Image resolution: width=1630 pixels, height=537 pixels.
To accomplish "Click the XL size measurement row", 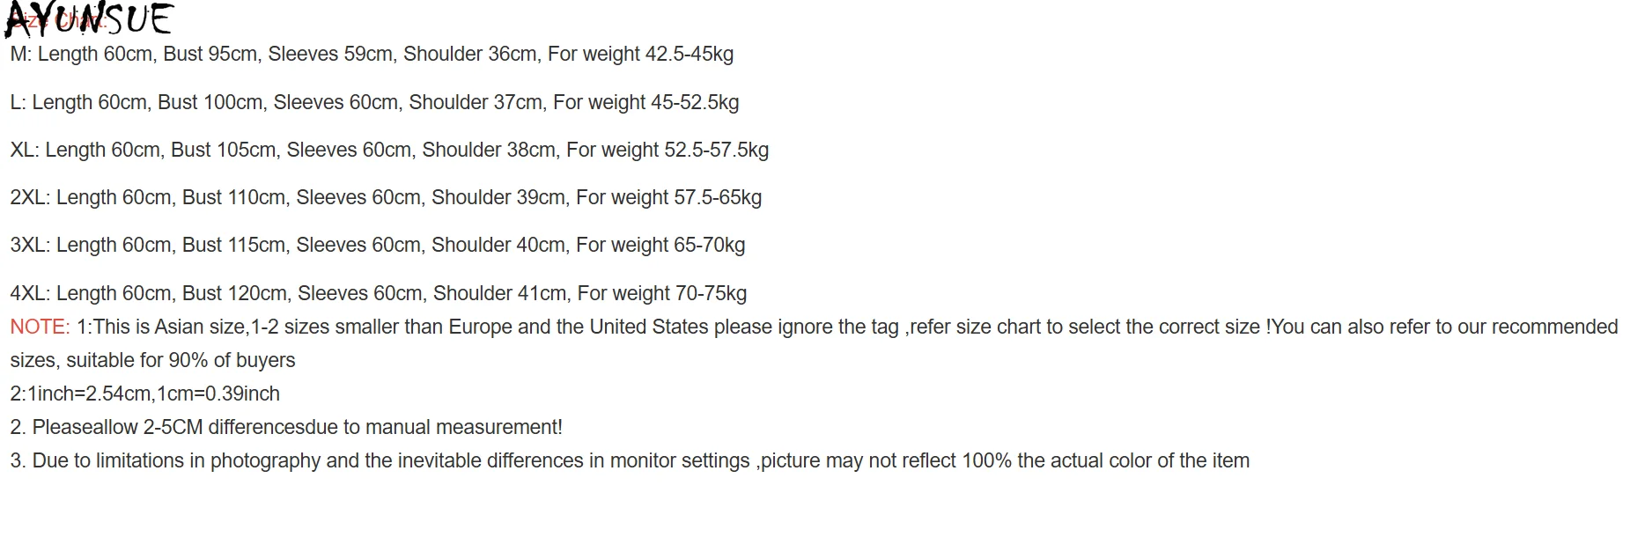I will [x=388, y=151].
